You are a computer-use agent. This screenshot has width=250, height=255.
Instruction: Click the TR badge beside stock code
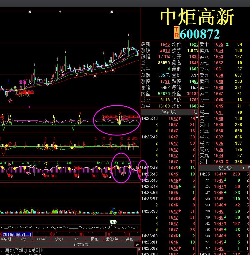[177, 33]
